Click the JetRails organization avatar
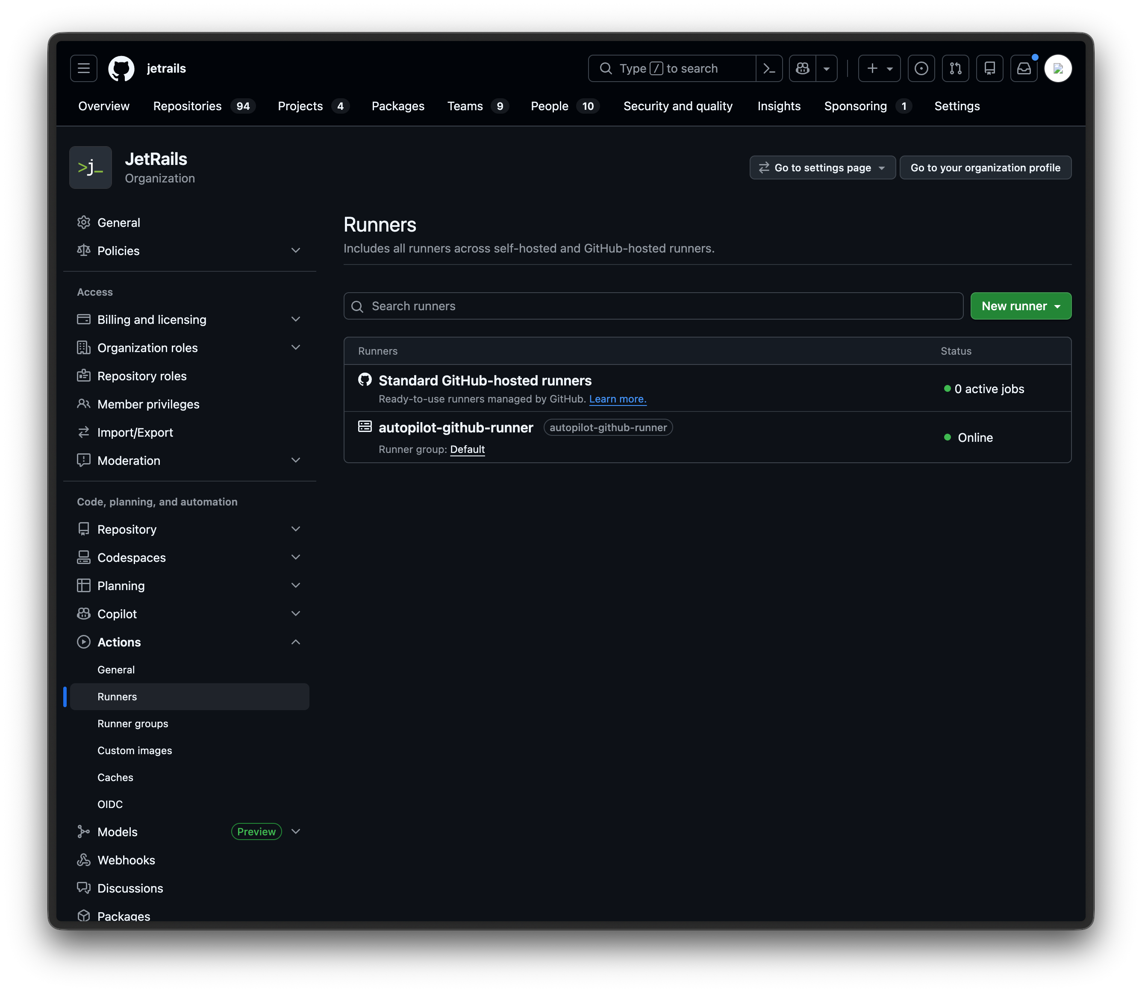The width and height of the screenshot is (1142, 993). click(x=90, y=167)
